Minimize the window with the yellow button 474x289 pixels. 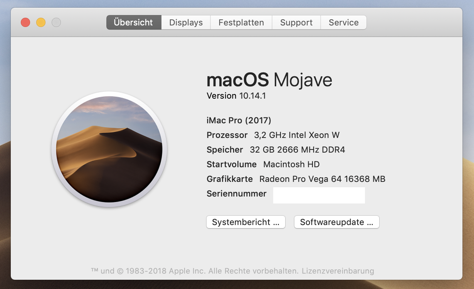(x=41, y=22)
